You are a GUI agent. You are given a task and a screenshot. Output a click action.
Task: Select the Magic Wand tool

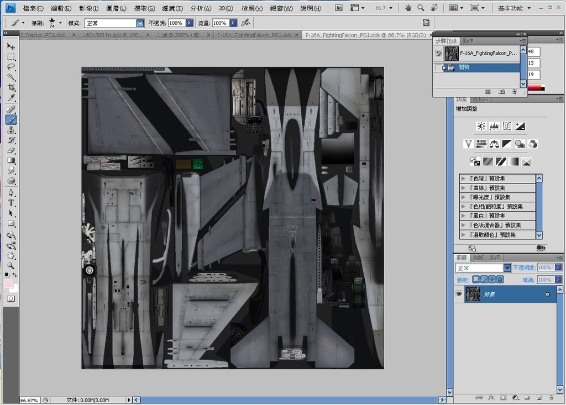coord(11,77)
